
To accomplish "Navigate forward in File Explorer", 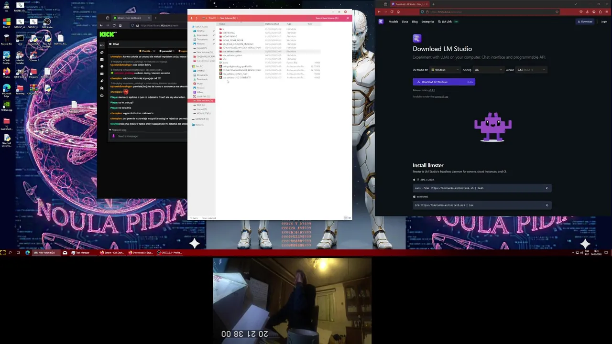I will (197, 18).
